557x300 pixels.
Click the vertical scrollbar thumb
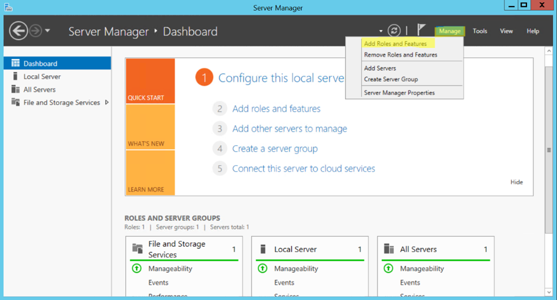pyautogui.click(x=549, y=150)
